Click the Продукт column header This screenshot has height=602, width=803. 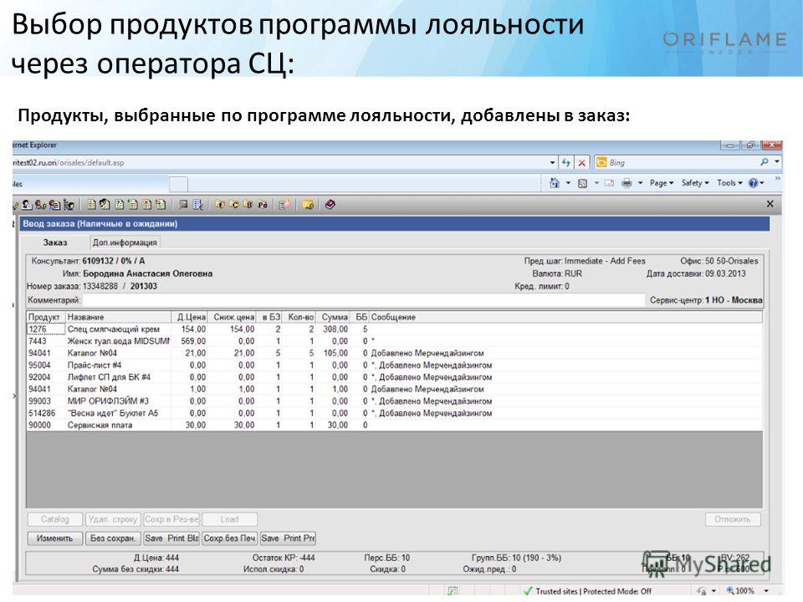click(45, 318)
